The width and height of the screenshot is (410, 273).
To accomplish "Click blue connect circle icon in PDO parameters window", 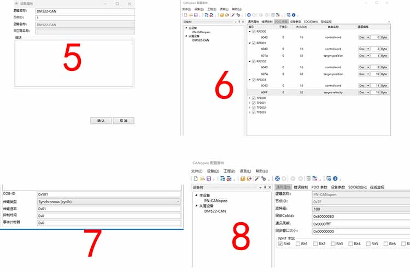I will pos(249,15).
